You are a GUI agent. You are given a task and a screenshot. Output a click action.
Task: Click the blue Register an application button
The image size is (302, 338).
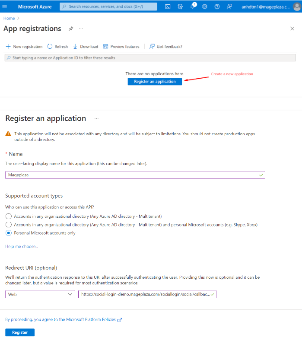tap(155, 81)
